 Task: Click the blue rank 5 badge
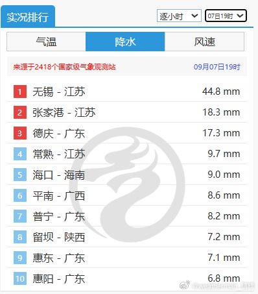pos(20,175)
